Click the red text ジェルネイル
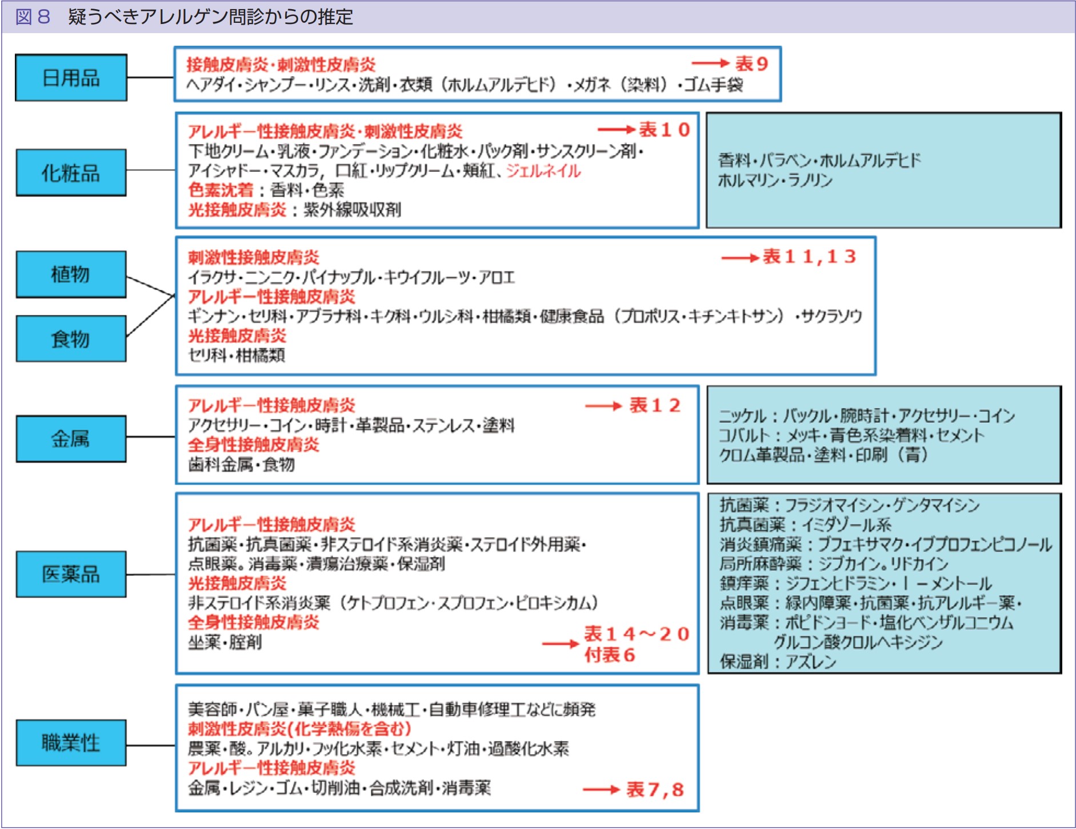Screen dimensions: 1076x829 (543, 171)
